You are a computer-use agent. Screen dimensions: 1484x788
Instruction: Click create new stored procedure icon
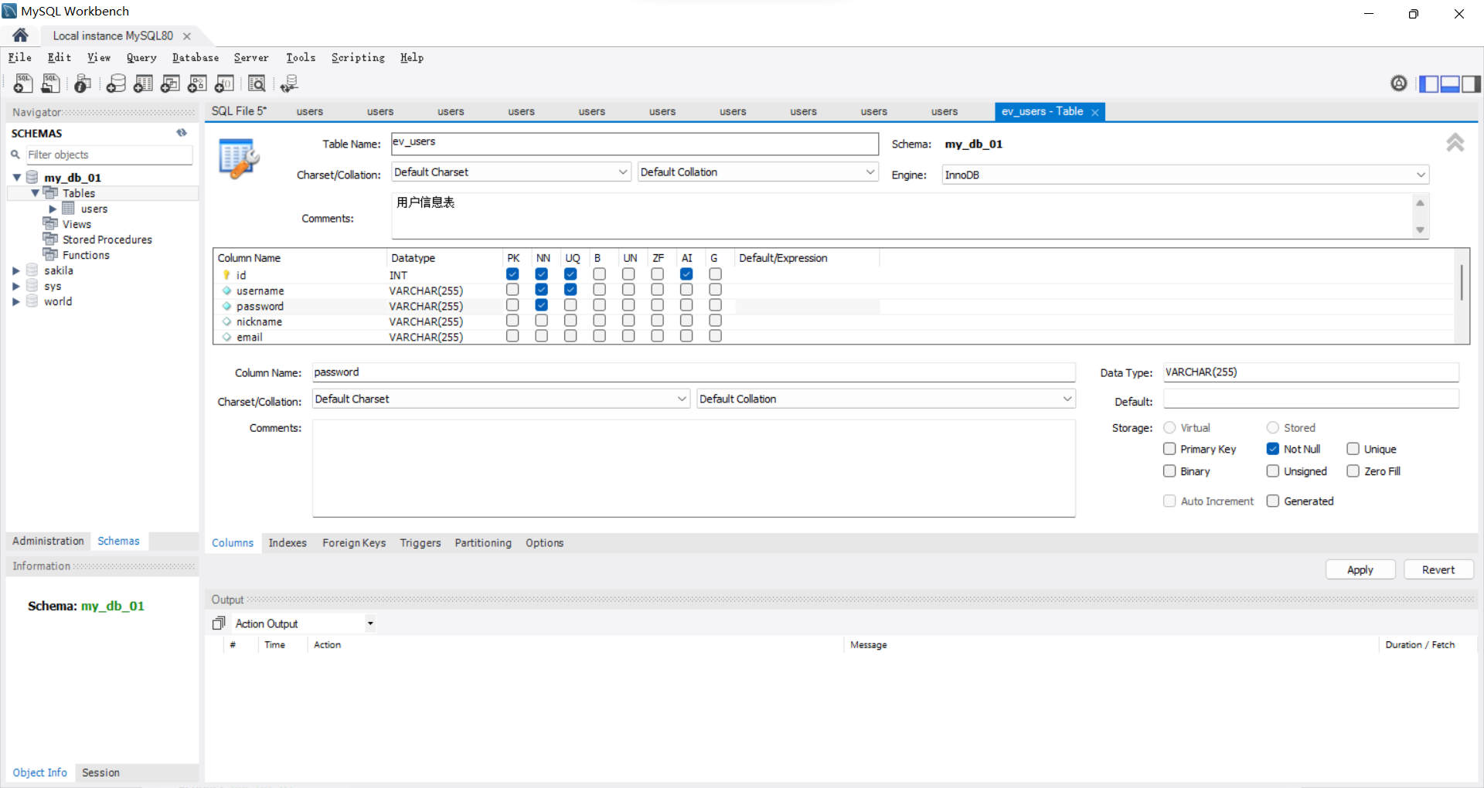point(197,83)
